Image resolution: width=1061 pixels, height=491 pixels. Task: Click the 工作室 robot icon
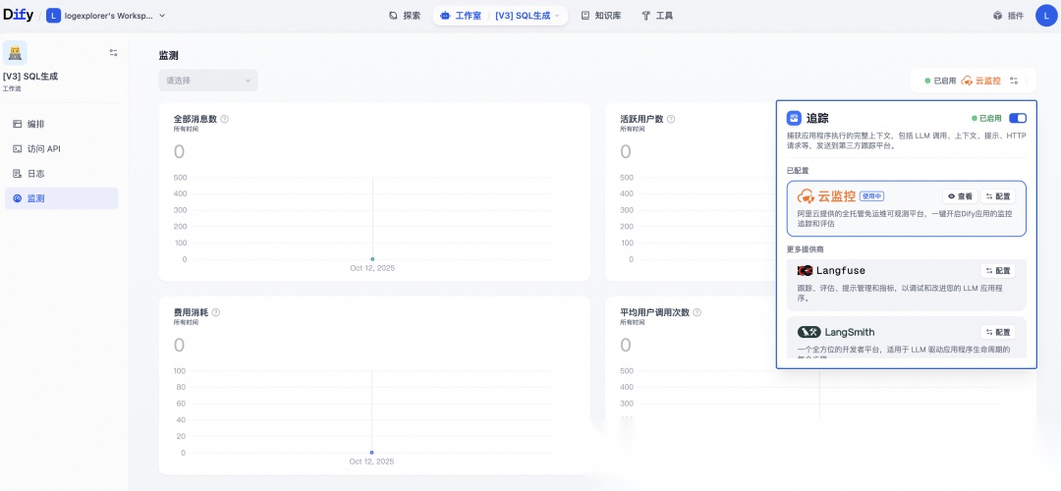445,16
